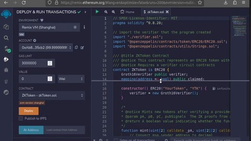Click the gas estimate icon near constructor
This screenshot has width=251, height=141.
pyautogui.click(x=214, y=89)
